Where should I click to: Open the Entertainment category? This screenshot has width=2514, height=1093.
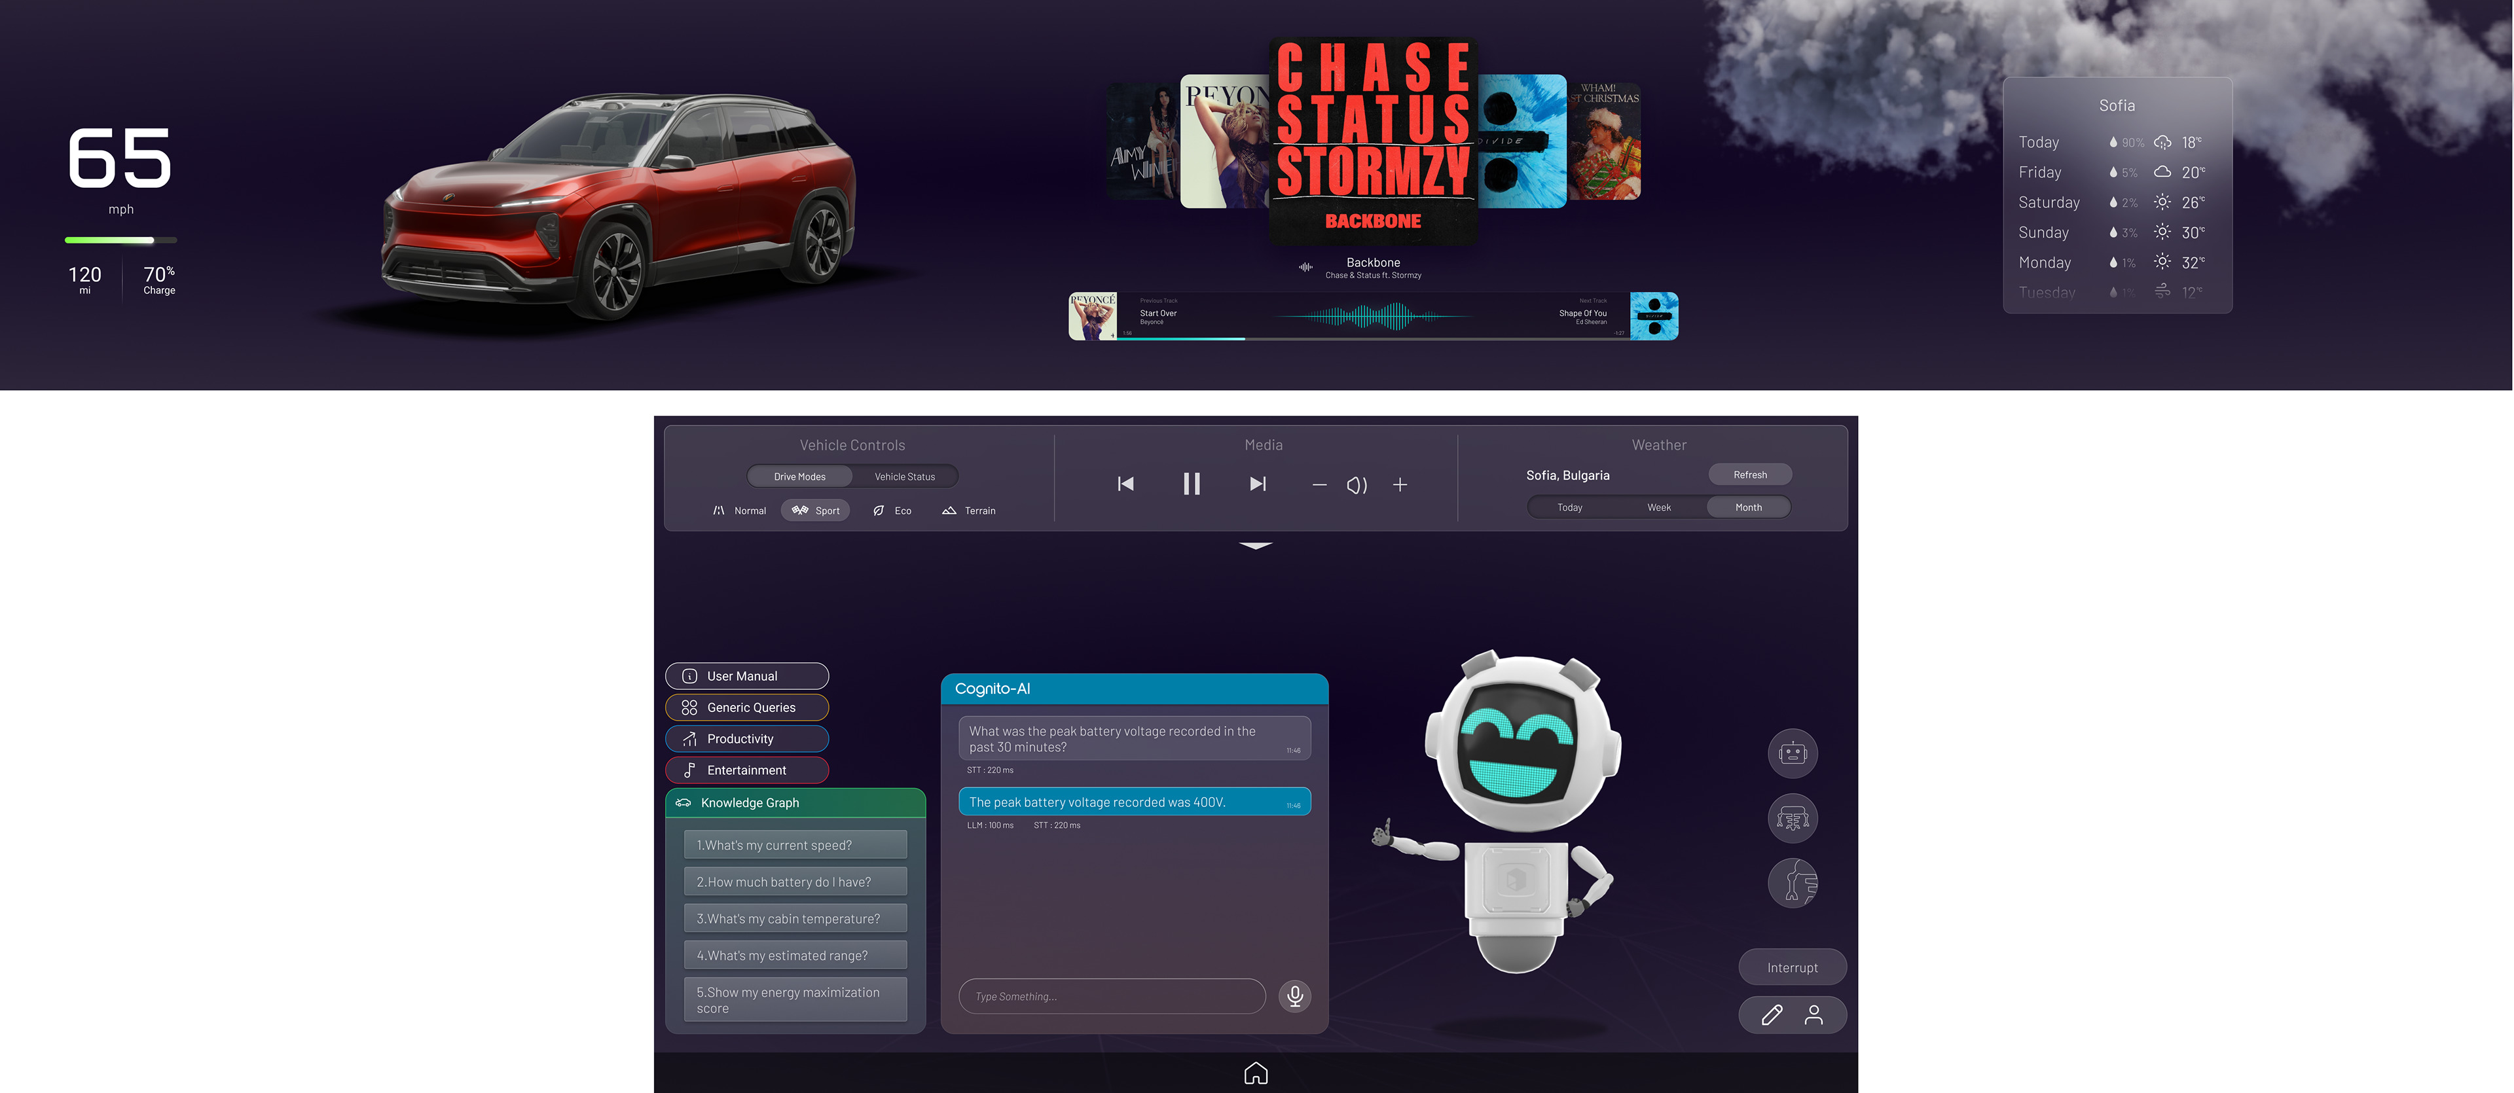[748, 770]
